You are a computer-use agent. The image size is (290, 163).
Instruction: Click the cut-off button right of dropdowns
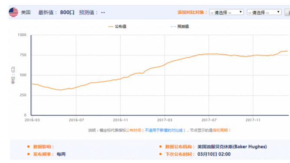287,13
